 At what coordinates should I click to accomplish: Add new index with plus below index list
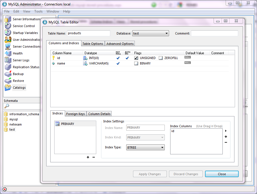[88, 157]
